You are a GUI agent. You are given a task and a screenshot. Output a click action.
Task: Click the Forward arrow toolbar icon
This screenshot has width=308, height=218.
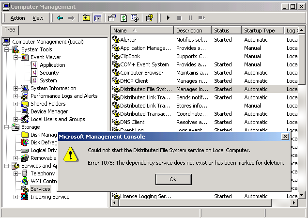pyautogui.click(x=71, y=18)
